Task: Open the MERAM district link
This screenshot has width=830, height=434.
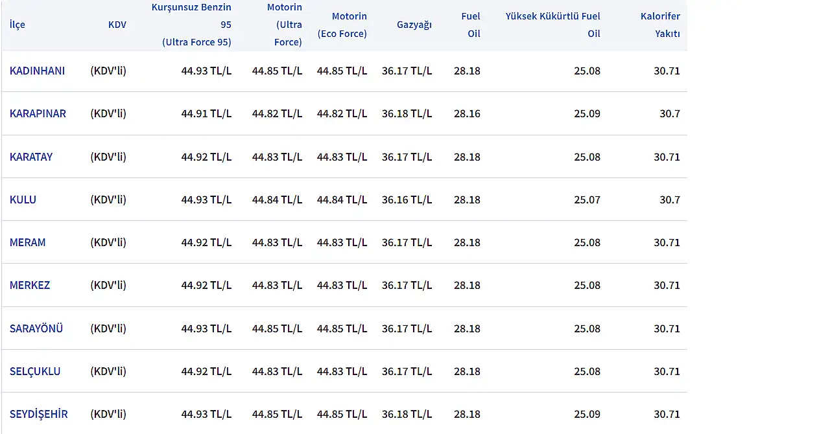Action: [x=27, y=242]
